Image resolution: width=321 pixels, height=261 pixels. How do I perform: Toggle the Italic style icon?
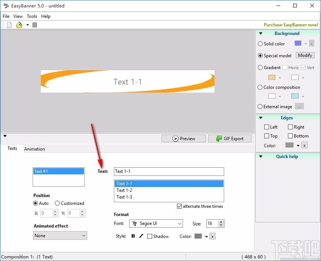click(x=141, y=236)
